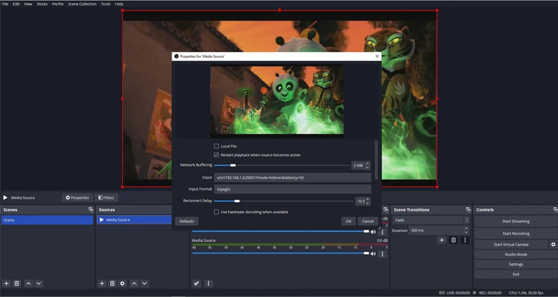Open advanced audio properties gear icon
558x297 pixels.
[197, 284]
